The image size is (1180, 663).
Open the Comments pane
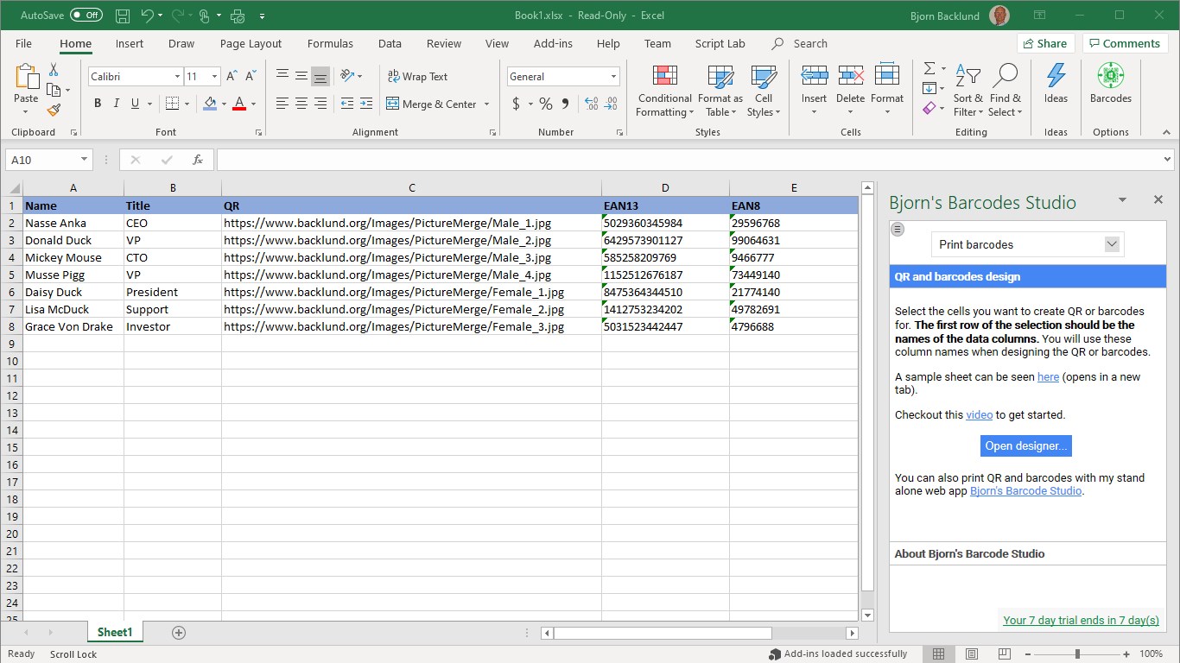(1126, 44)
